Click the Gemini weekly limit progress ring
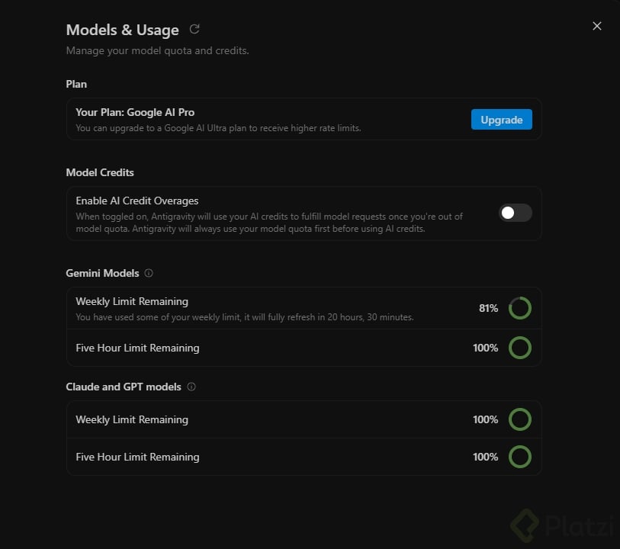 [519, 308]
